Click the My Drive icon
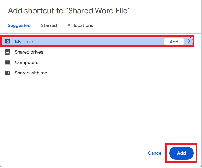The image size is (202, 168). 8,42
